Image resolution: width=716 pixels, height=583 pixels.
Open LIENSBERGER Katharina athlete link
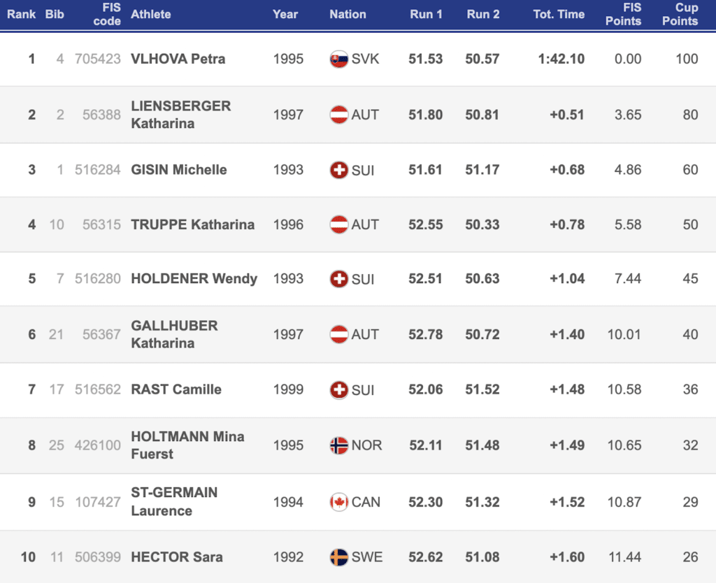tap(180, 115)
